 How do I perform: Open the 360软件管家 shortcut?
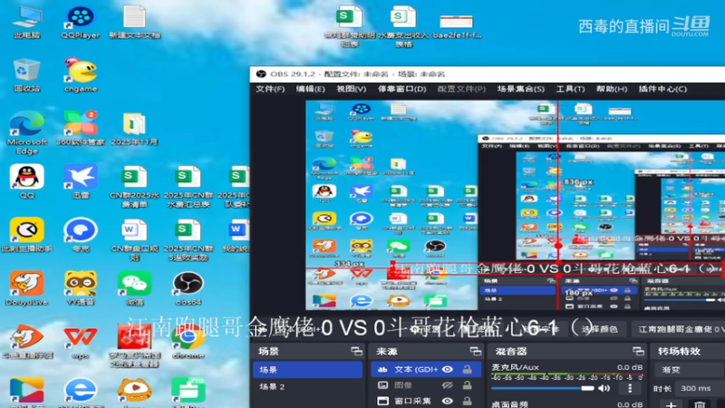[81, 129]
